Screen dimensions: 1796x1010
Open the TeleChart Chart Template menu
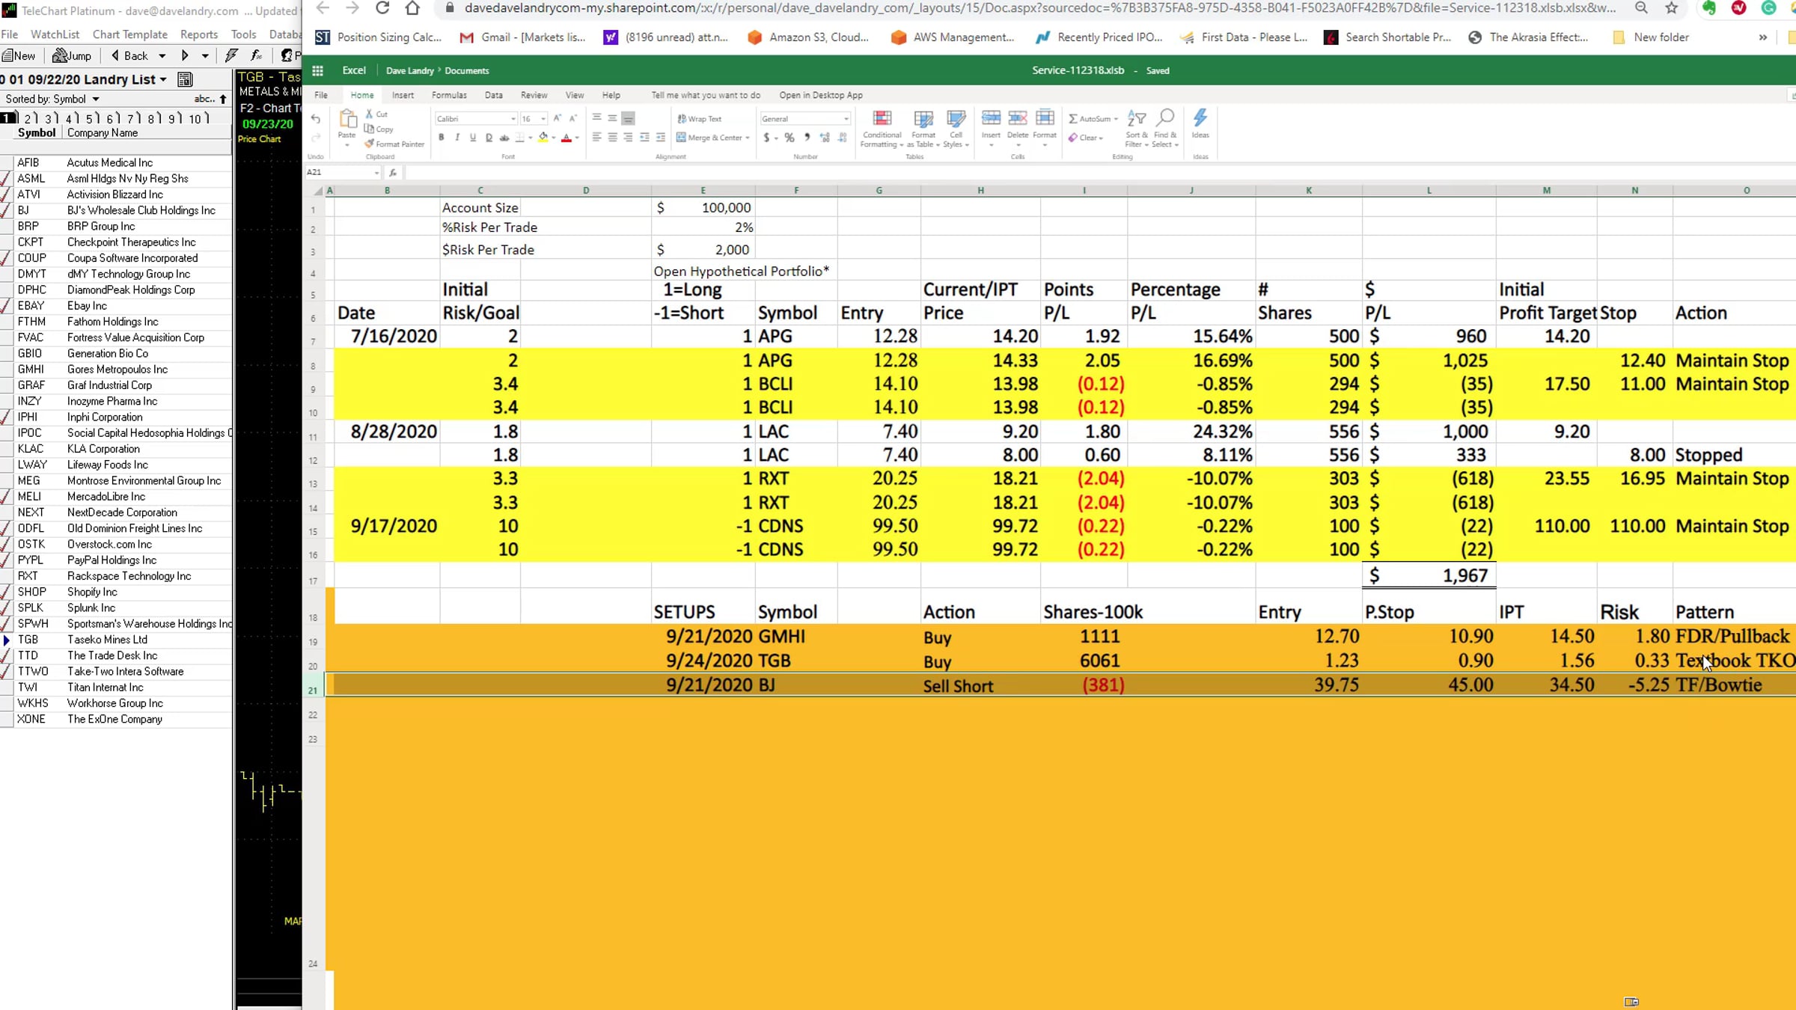(x=130, y=34)
